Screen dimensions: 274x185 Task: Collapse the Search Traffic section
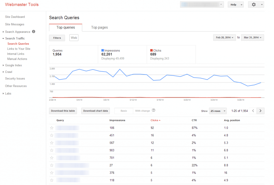pos(3,38)
